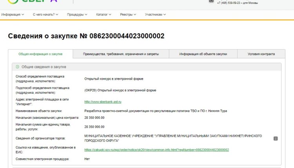The height and width of the screenshot is (168, 294).
Task: Follow the zakupki.gov.ru notice link
Action: pos(156,150)
